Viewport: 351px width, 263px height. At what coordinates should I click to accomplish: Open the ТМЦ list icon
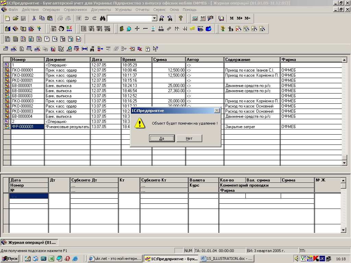tap(54, 29)
